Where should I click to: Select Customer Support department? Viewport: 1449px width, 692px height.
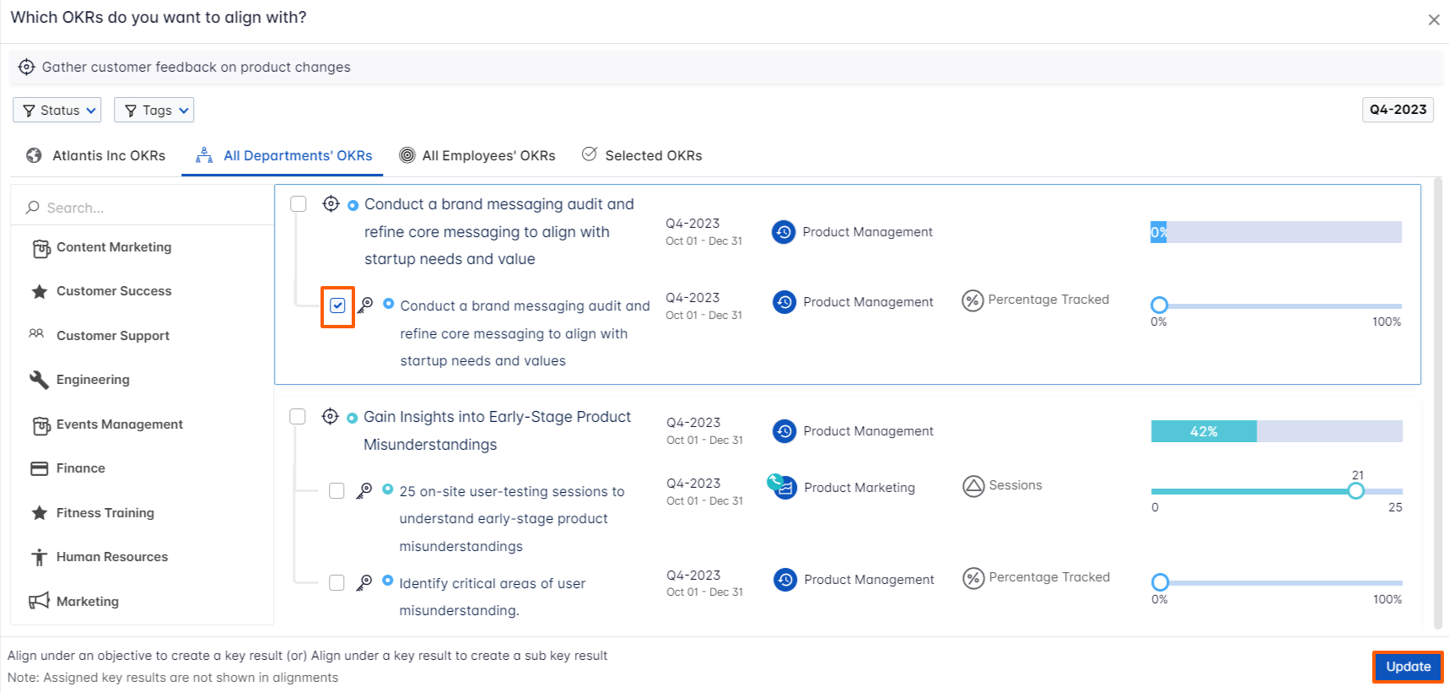click(112, 336)
